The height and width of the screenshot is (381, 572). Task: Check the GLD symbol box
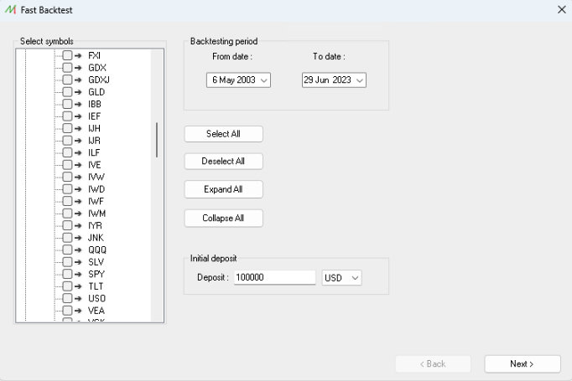point(67,92)
